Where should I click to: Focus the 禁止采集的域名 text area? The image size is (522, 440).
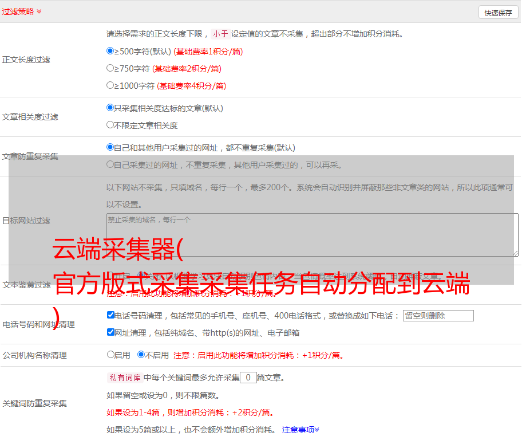(312, 234)
